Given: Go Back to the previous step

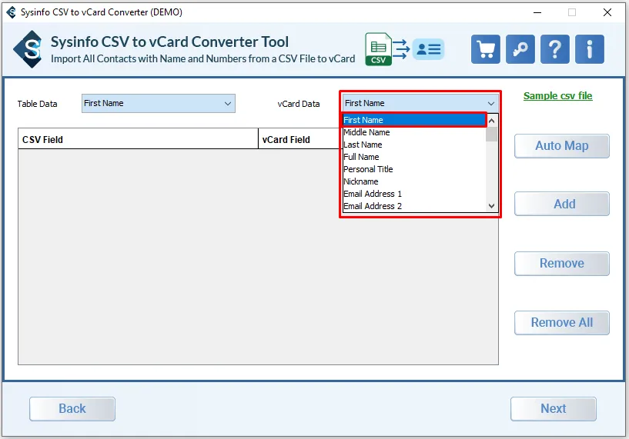Looking at the screenshot, I should coord(72,409).
